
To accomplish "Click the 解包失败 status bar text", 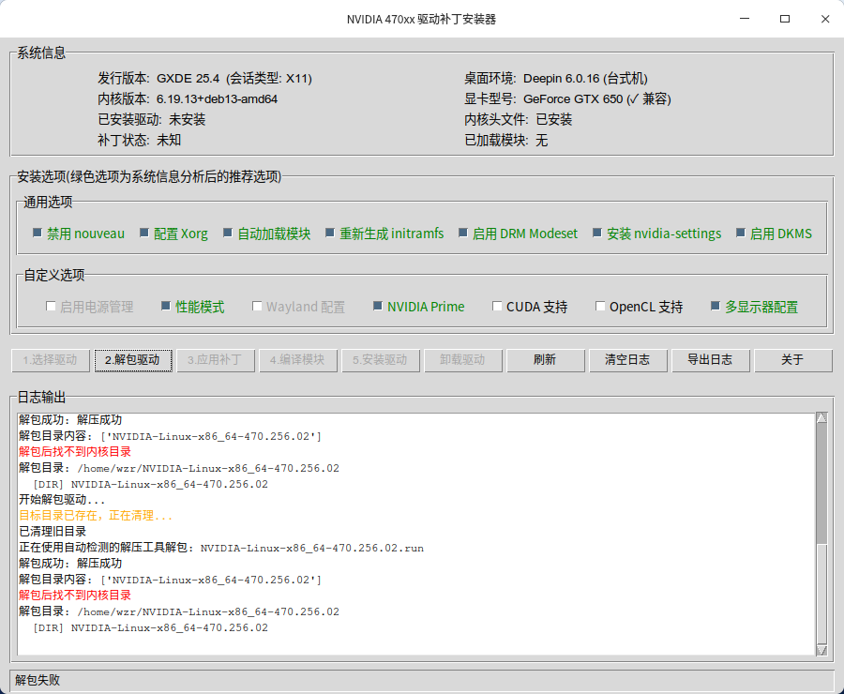I will point(38,680).
